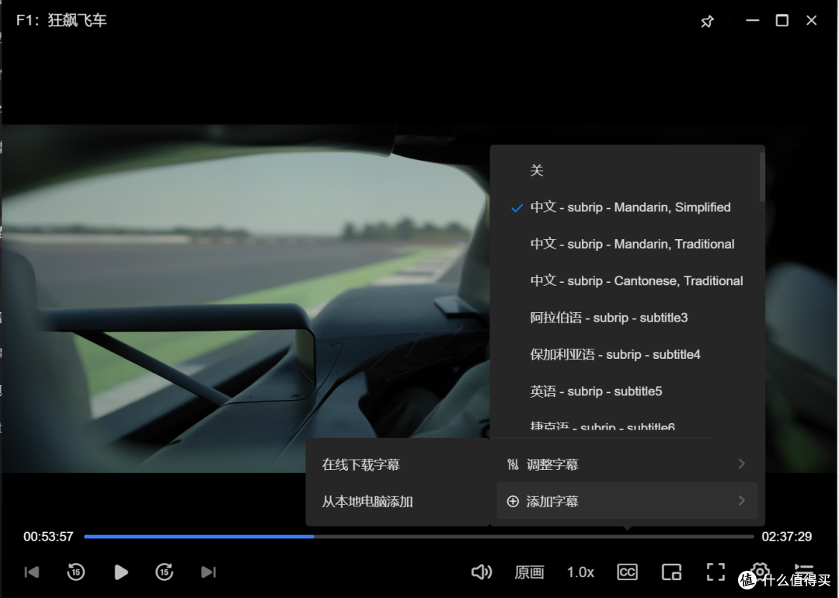Fast forward 15 seconds
Viewport: 839px width, 598px height.
[164, 572]
